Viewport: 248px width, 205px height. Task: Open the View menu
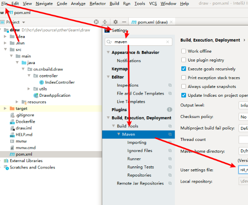(27, 3)
